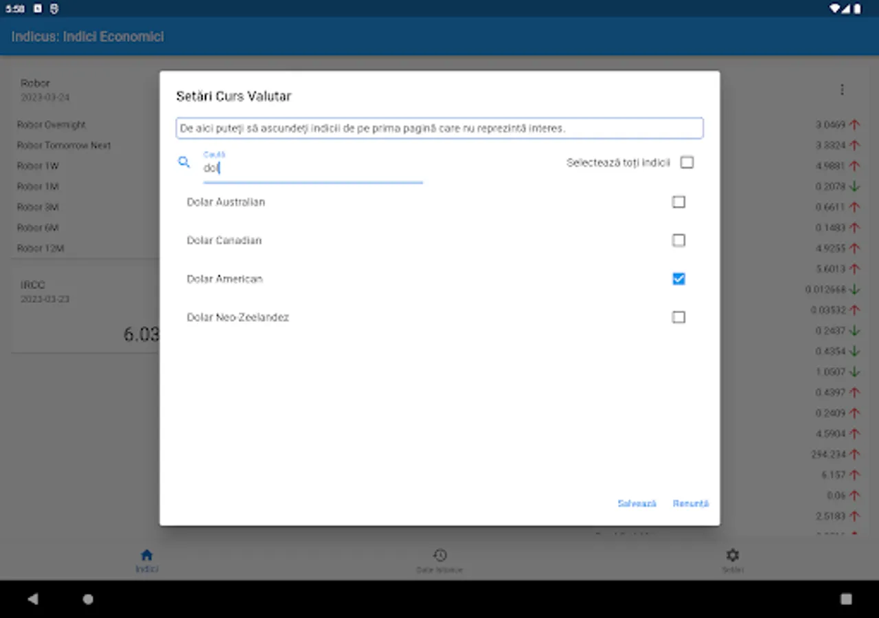Cancel dialog with Renunță button
This screenshot has height=618, width=879.
coord(691,503)
